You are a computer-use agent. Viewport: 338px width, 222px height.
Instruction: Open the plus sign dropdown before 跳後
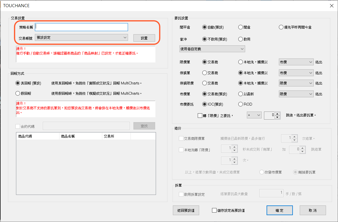point(254,115)
